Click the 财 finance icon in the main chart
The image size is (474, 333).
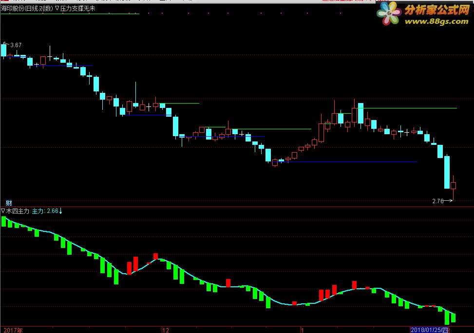(9, 203)
